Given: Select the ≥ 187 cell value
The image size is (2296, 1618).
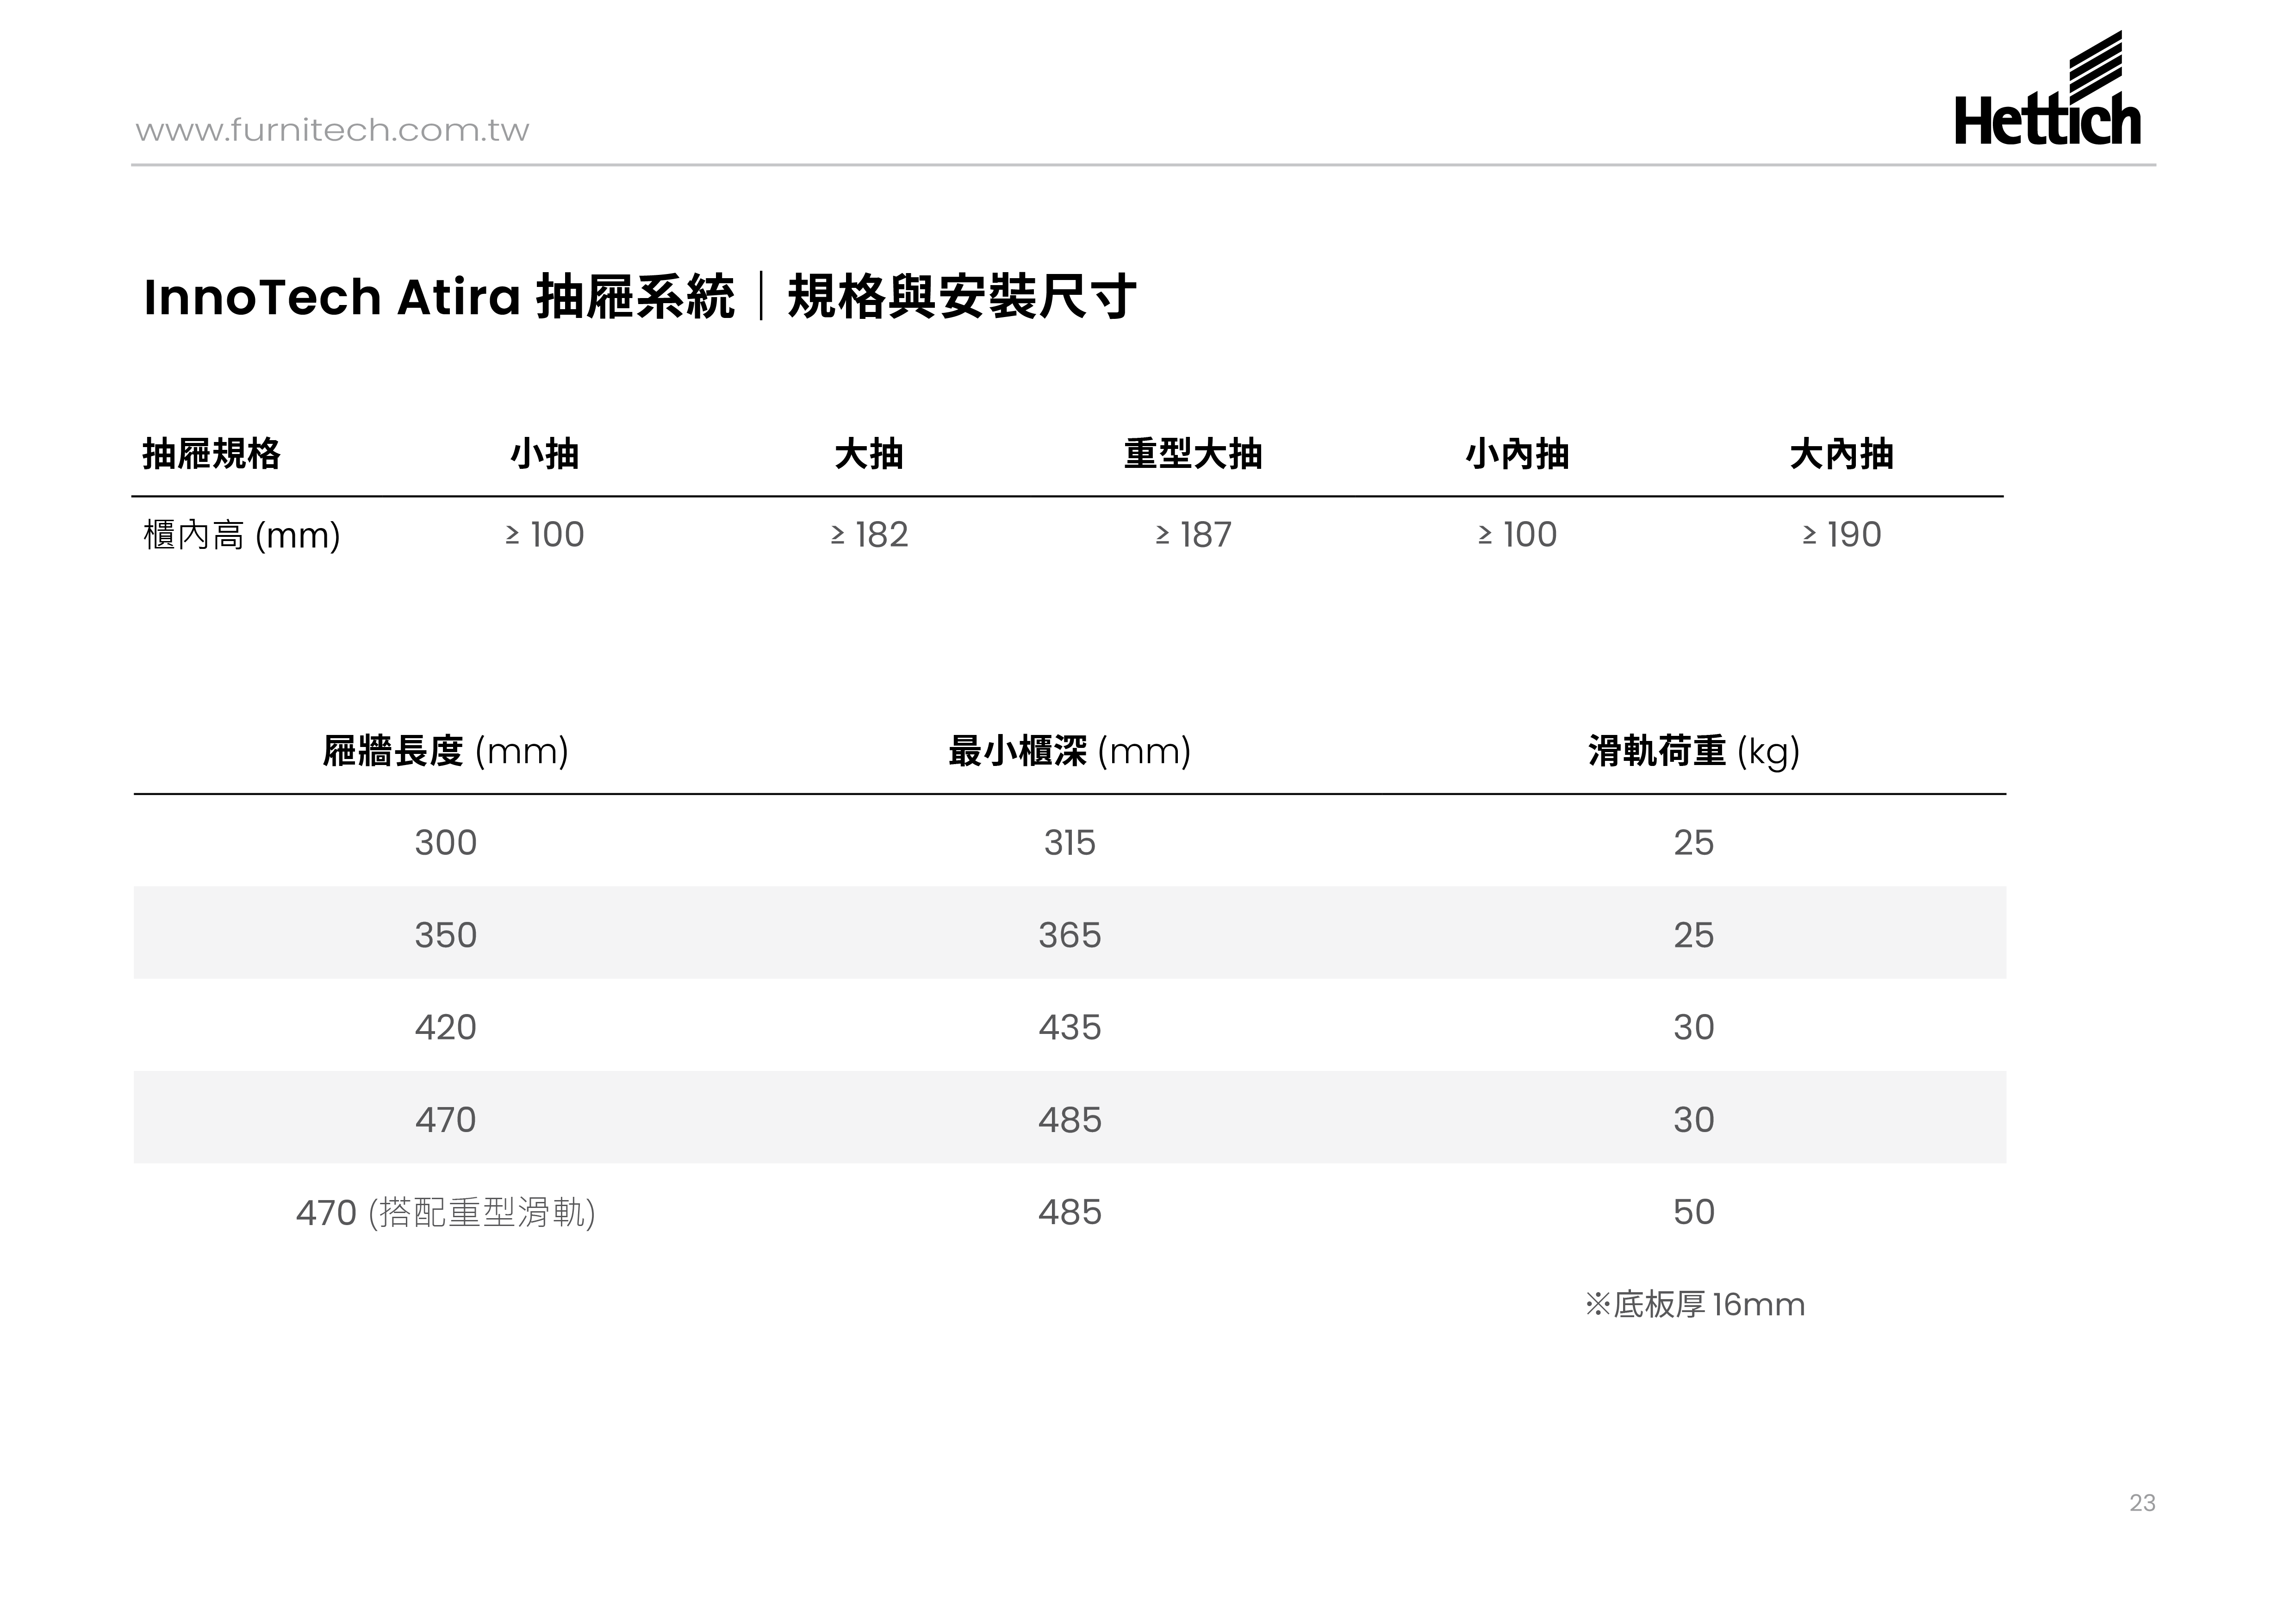Looking at the screenshot, I should [x=1192, y=535].
